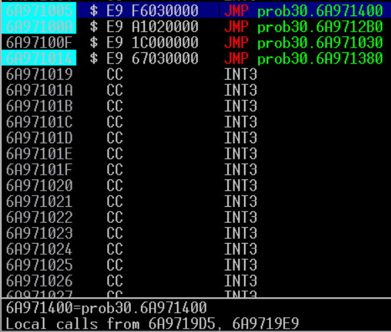Click CC byte at 6A97101E

click(x=115, y=154)
